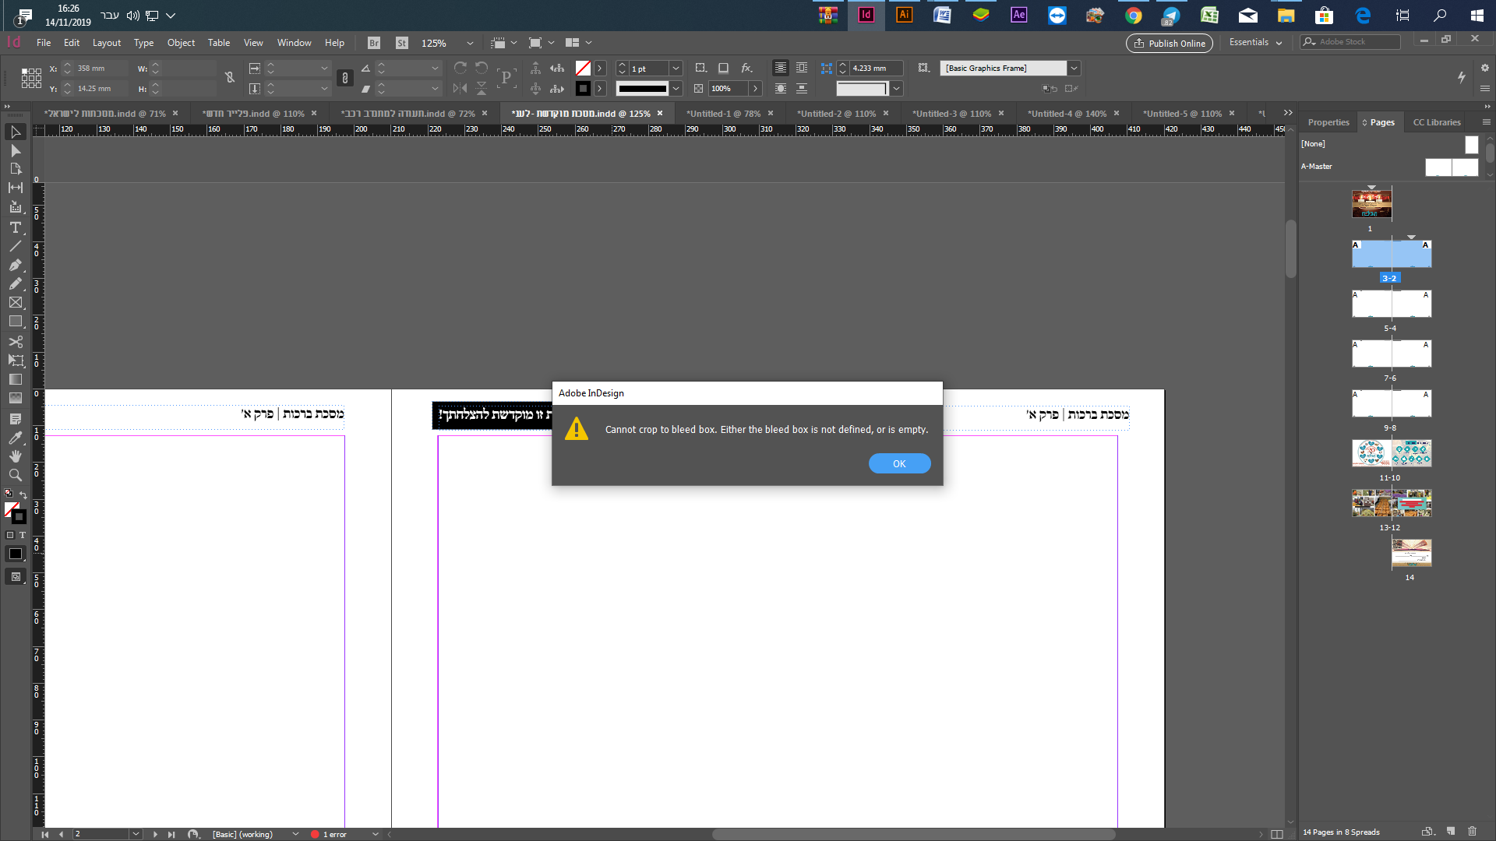Toggle constrain proportions for scaling link
This screenshot has width=1496, height=841.
(344, 78)
